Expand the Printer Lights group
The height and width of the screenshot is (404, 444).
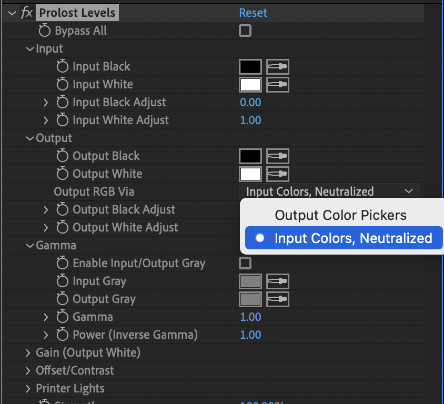tap(28, 388)
